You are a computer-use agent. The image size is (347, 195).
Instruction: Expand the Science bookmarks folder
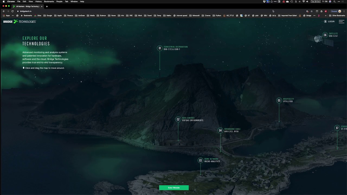tap(101, 15)
